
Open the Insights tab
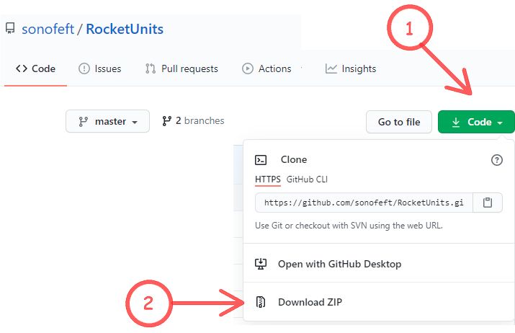(x=351, y=68)
